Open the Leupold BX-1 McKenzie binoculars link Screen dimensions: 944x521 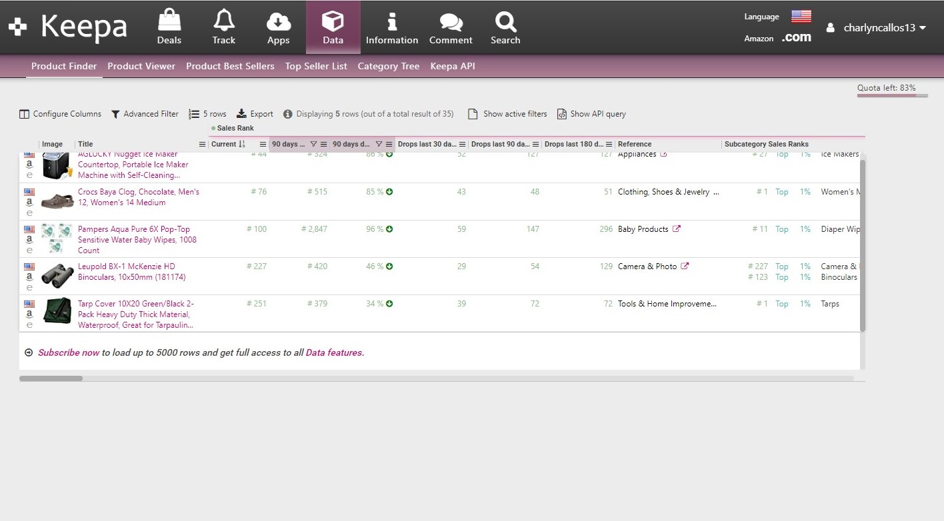(132, 272)
